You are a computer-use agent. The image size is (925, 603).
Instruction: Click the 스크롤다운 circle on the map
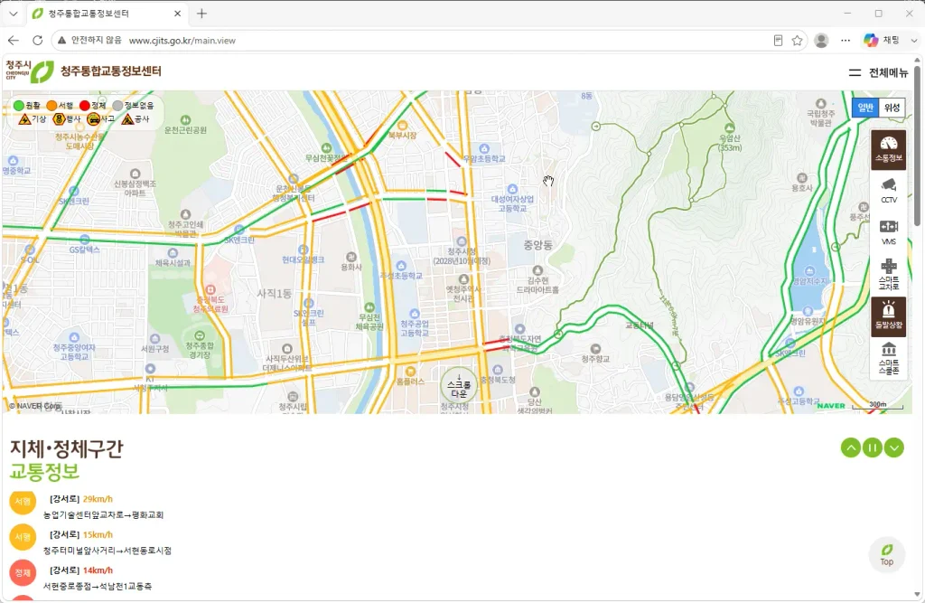[458, 385]
